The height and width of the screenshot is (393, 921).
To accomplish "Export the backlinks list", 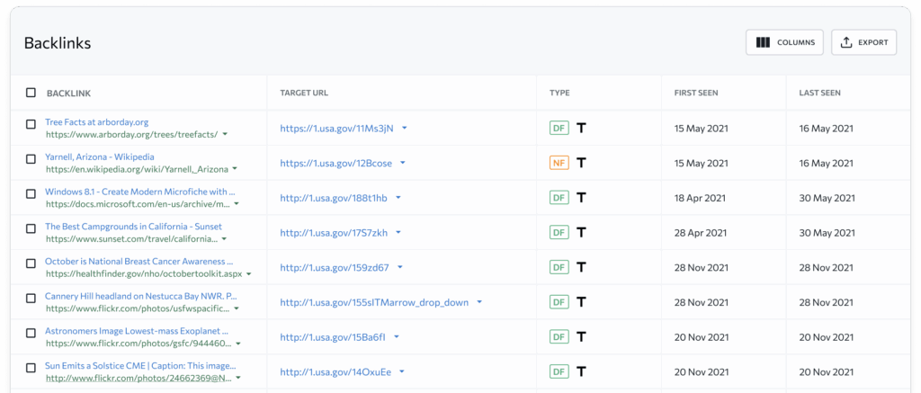I will pyautogui.click(x=864, y=42).
